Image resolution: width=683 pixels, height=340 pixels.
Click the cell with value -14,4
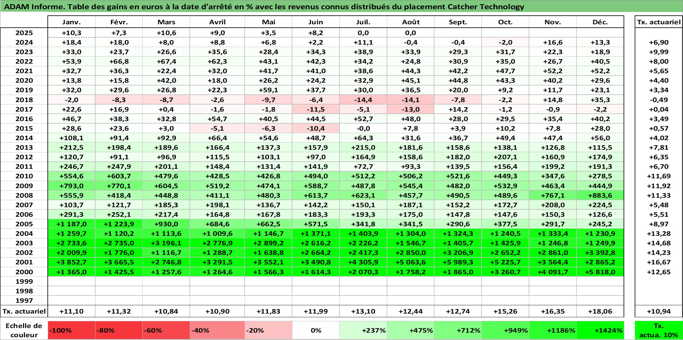(x=363, y=100)
